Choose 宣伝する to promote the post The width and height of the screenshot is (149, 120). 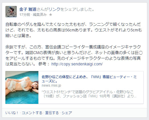point(52,113)
